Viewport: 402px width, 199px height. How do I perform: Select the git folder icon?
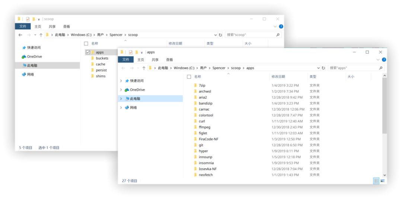click(x=195, y=145)
